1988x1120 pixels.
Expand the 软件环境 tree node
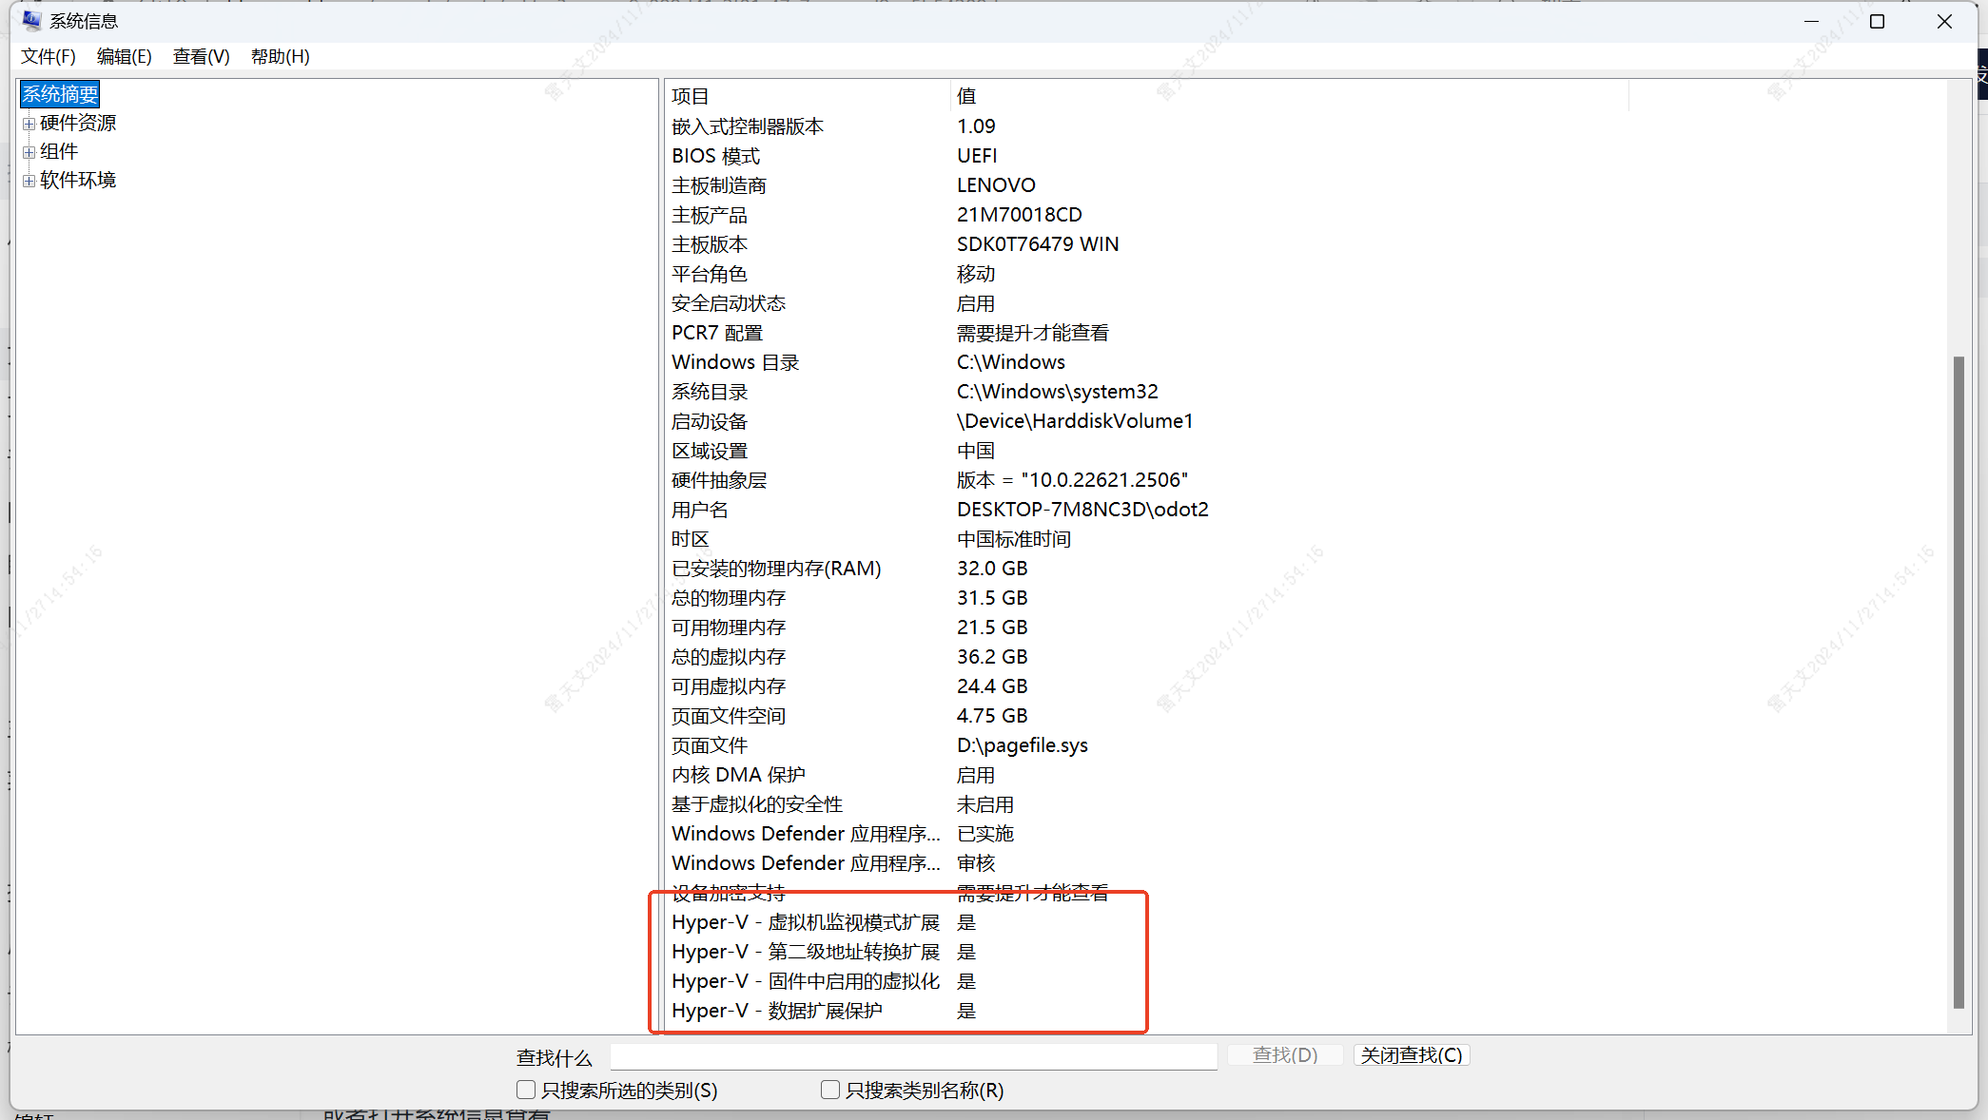pos(29,181)
